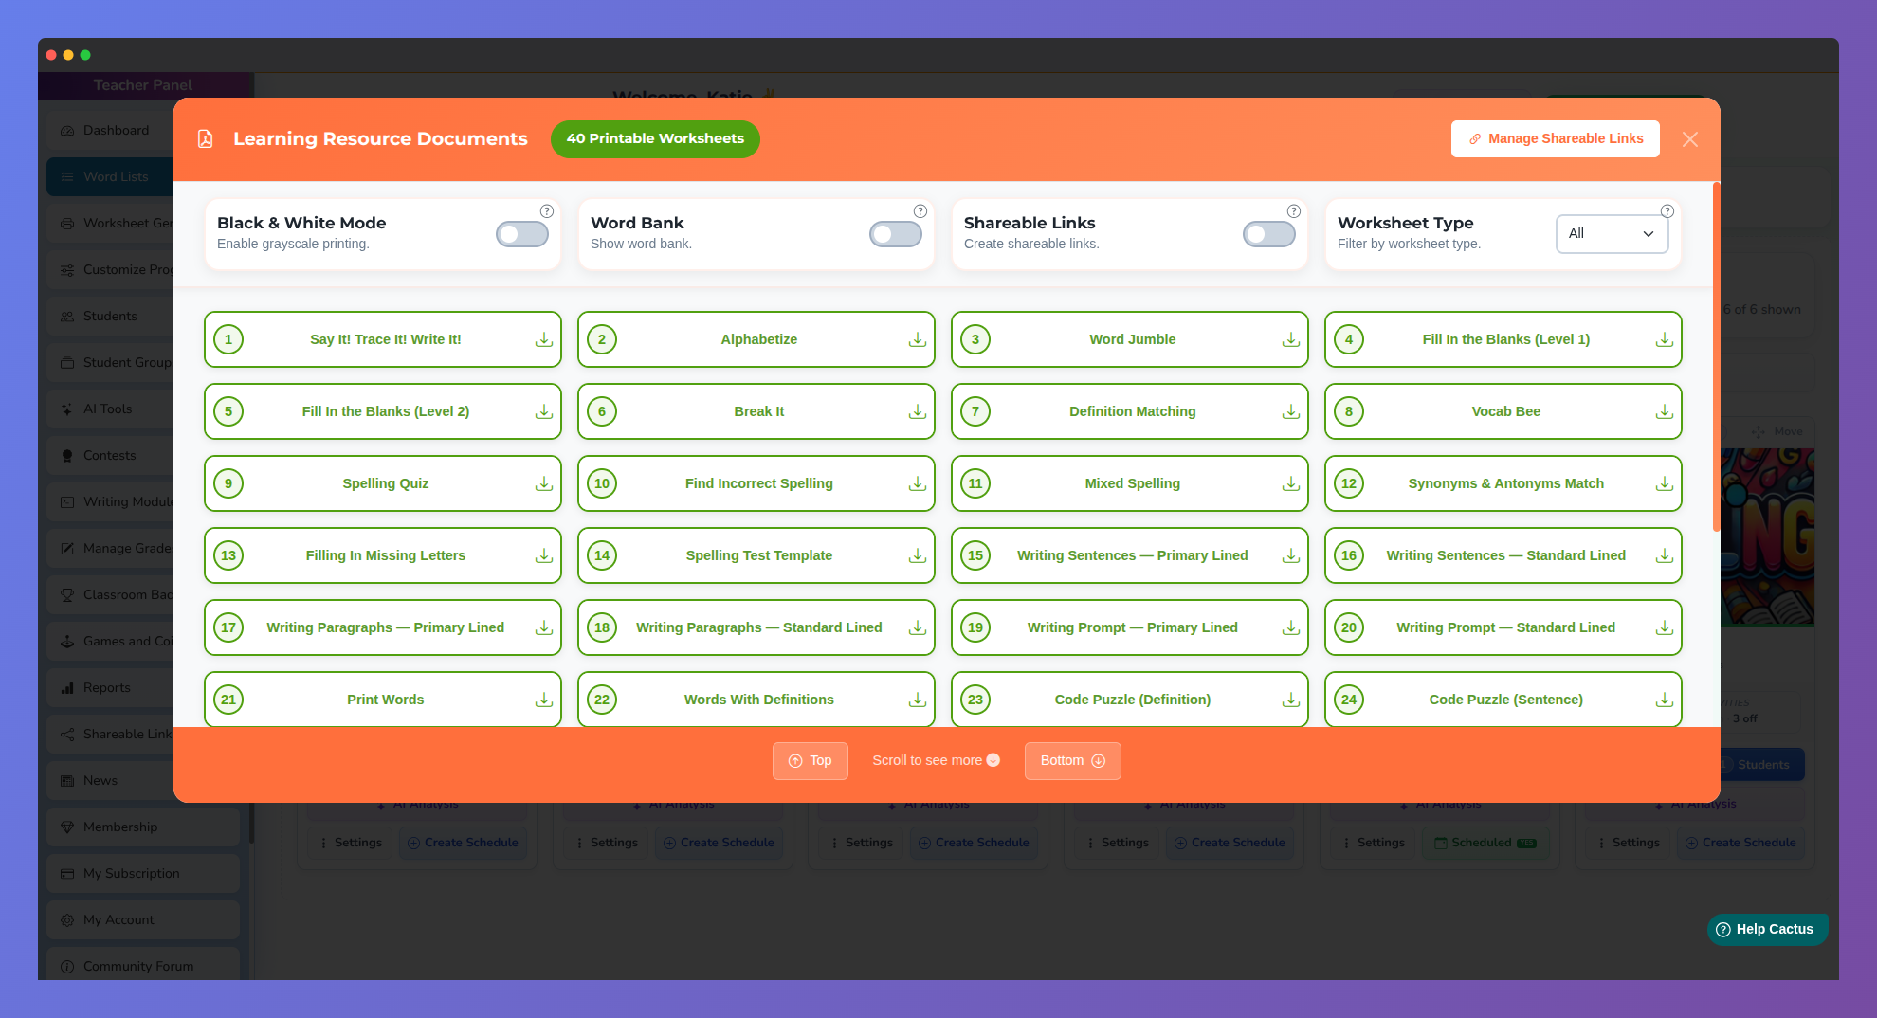The image size is (1877, 1018).
Task: Show help for Worksheet Type filter
Action: coord(1667,211)
